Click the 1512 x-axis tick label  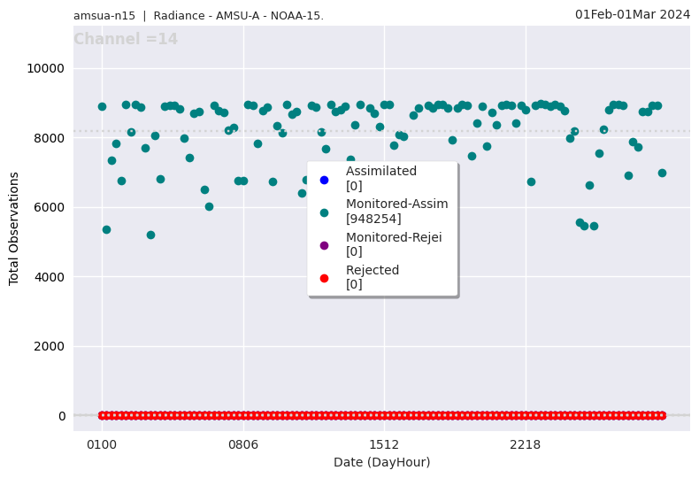[x=384, y=445]
